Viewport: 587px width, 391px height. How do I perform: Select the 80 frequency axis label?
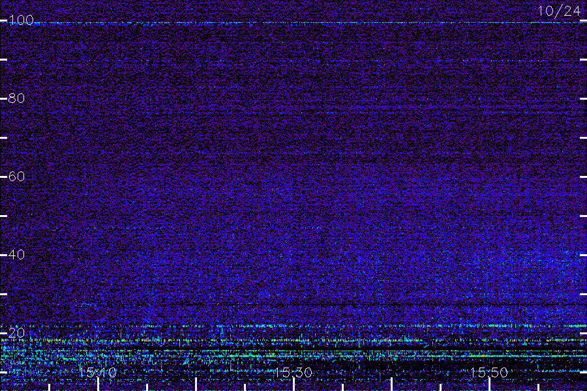(16, 98)
